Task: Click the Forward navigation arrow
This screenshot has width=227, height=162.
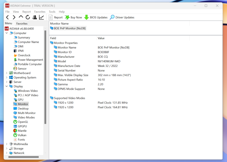Action: tap(14, 17)
